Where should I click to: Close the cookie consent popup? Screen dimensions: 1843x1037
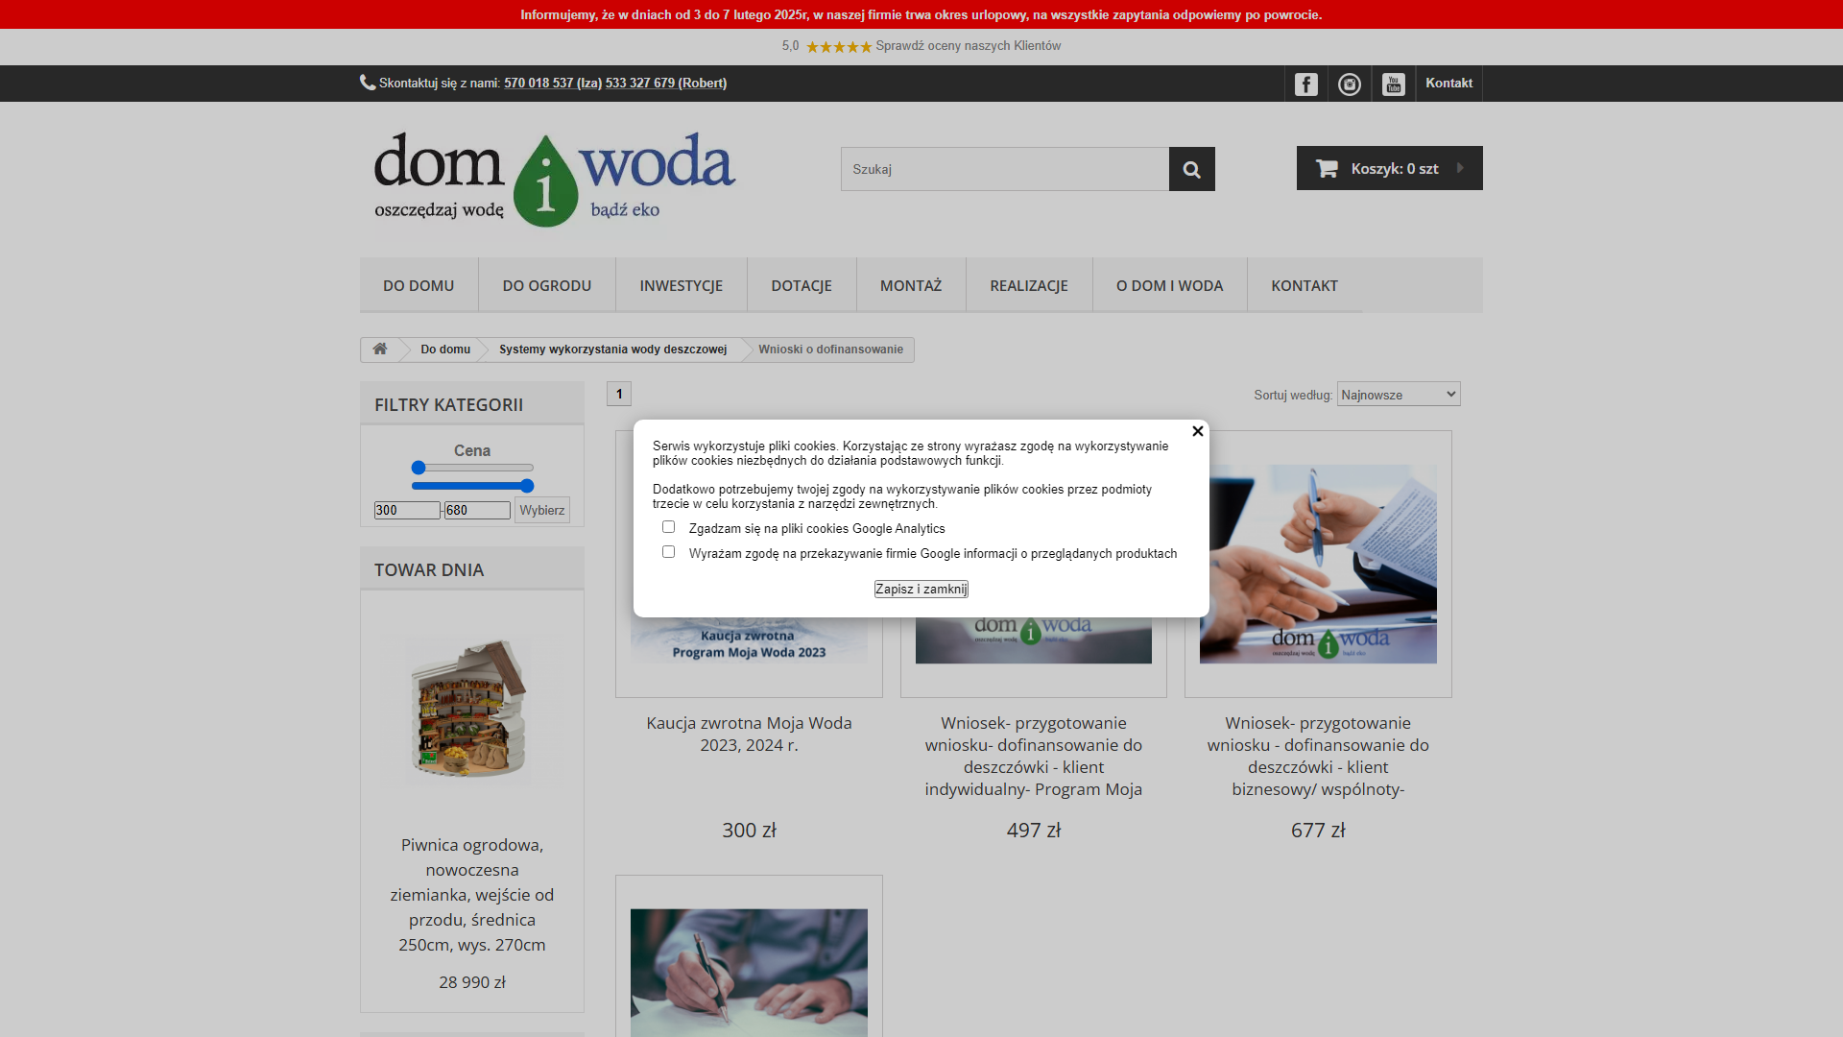point(1197,432)
